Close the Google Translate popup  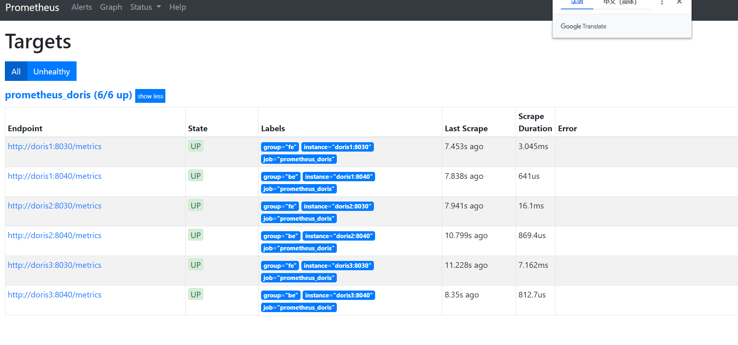(x=679, y=2)
